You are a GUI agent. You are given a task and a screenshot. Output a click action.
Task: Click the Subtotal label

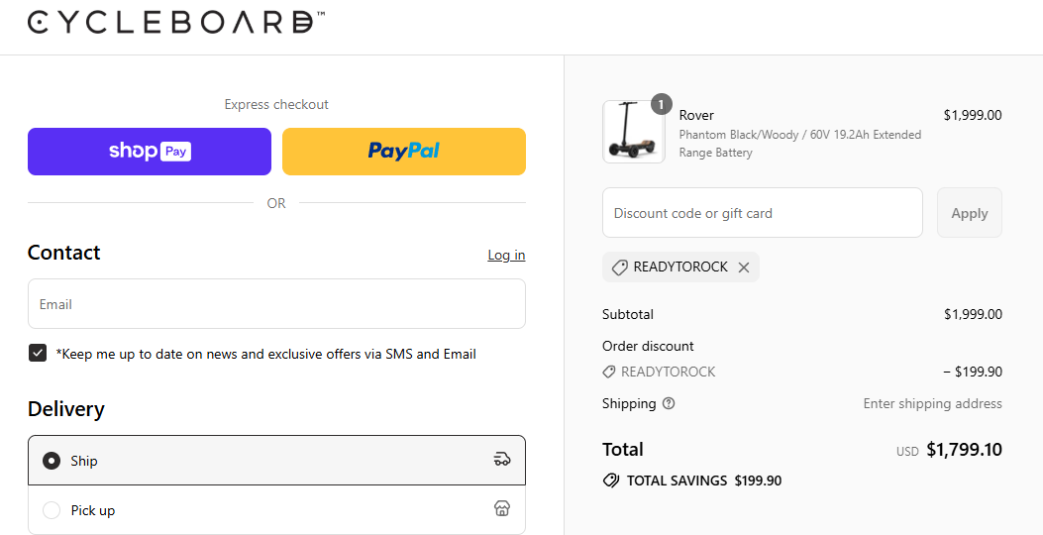click(x=628, y=314)
